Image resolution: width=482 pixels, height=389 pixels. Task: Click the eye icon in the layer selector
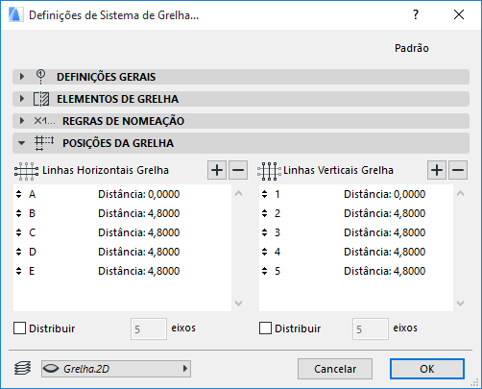tap(51, 369)
